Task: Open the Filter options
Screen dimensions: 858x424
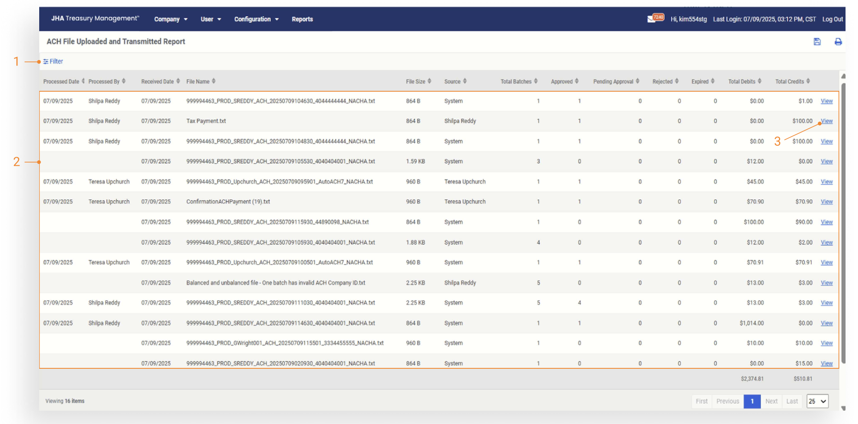Action: pos(53,61)
